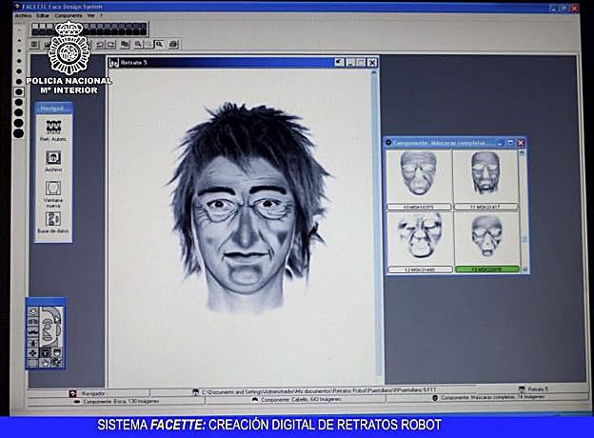Viewport: 594px width, 438px height.
Task: Select mask thumbnail 12 MSK21465
Action: coord(419,238)
